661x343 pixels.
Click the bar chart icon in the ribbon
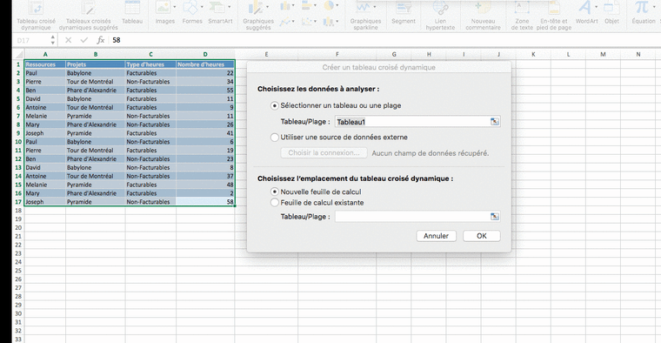(307, 5)
